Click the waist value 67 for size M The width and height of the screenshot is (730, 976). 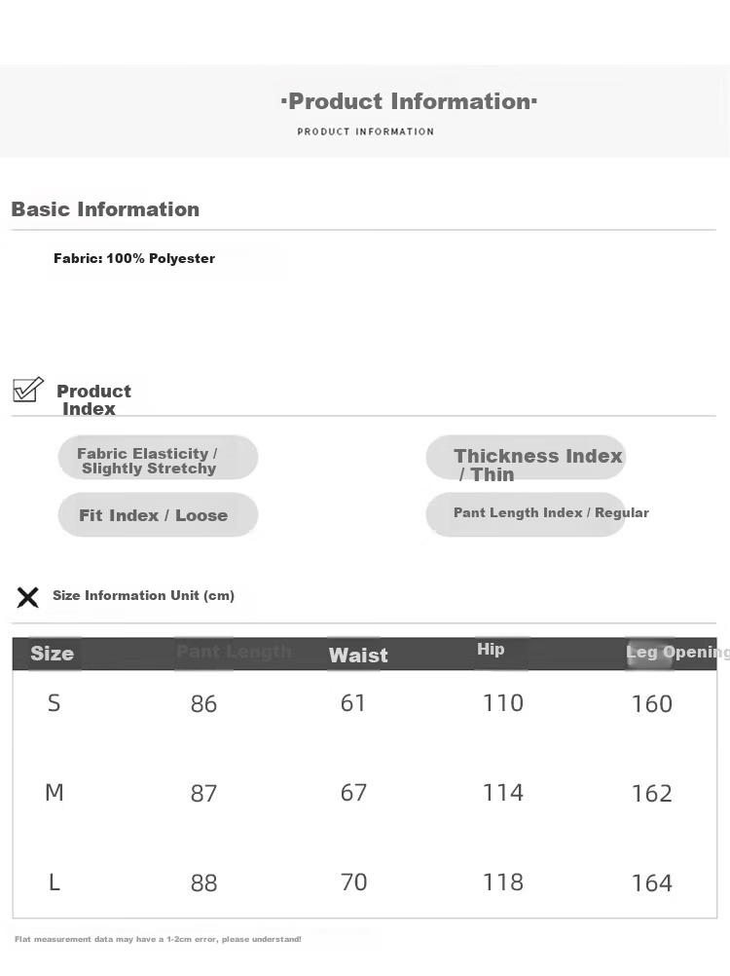(353, 792)
